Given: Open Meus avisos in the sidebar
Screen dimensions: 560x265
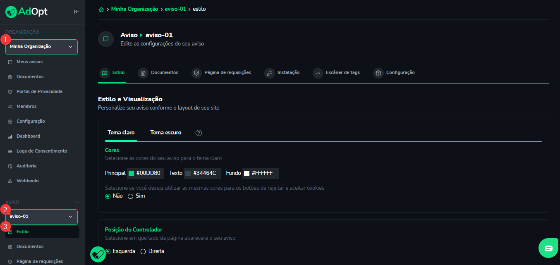Looking at the screenshot, I should pos(29,62).
